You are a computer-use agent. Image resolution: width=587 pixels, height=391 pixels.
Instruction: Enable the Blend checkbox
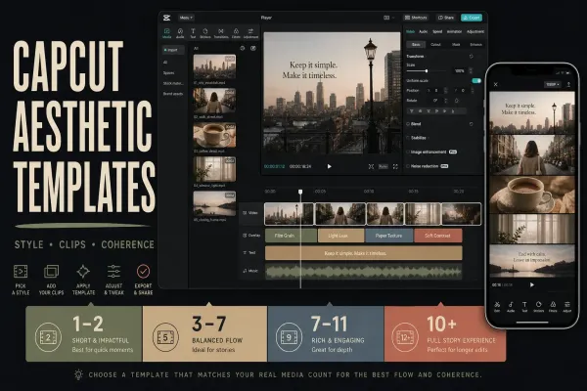click(408, 124)
